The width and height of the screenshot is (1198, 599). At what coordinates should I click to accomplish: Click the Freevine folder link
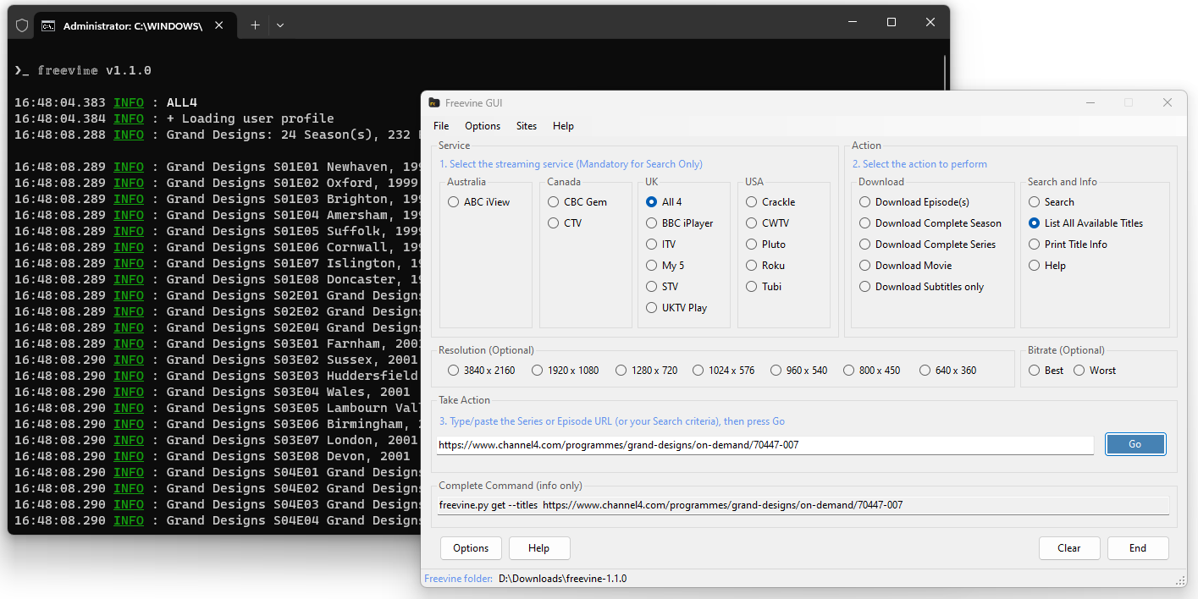(457, 579)
